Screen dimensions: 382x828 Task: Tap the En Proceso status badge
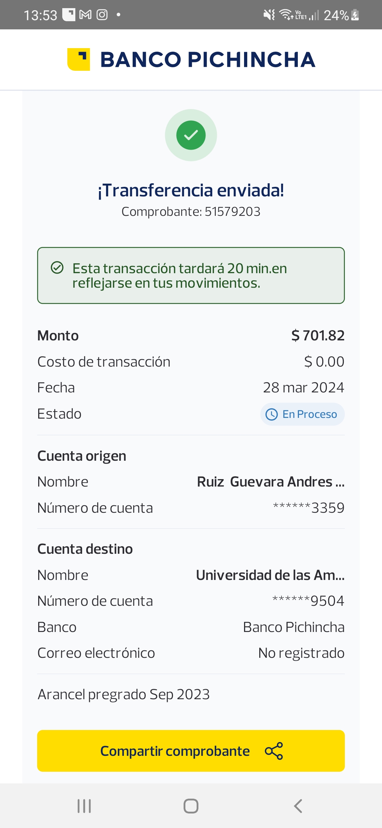tap(302, 414)
